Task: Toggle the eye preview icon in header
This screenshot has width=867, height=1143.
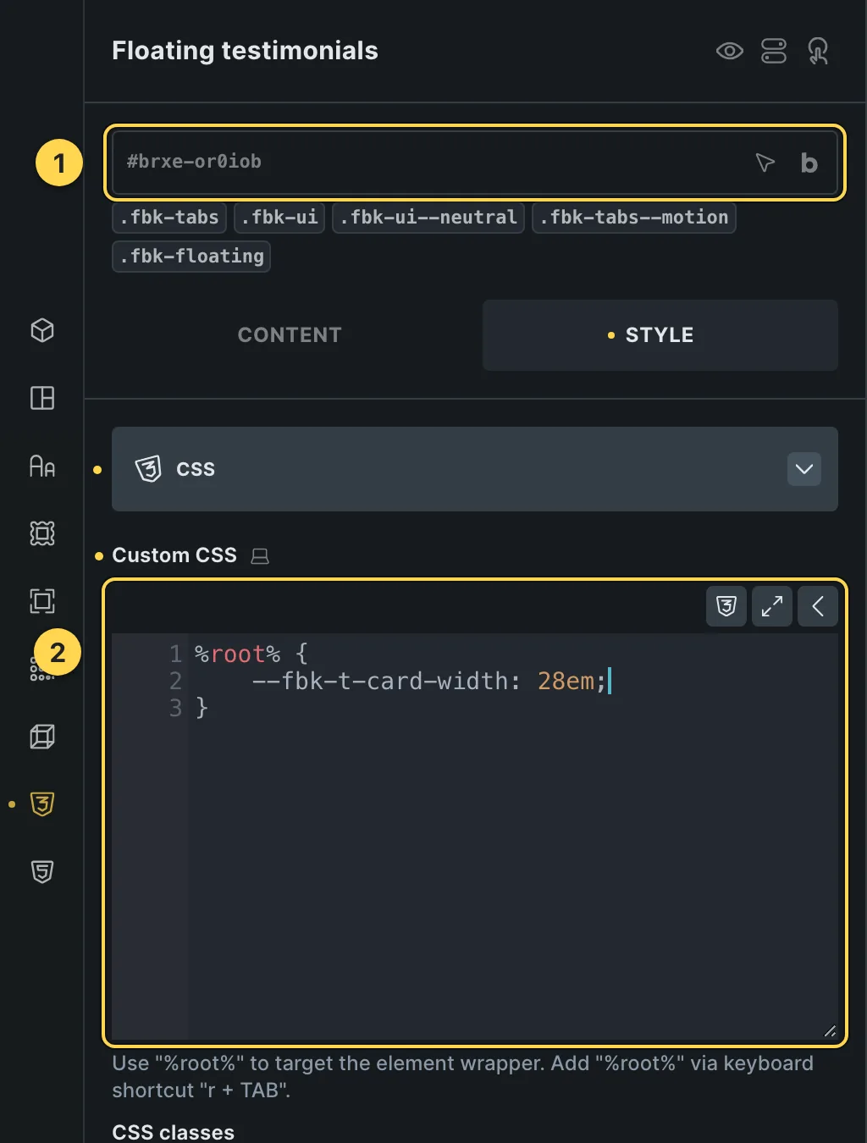Action: 729,51
